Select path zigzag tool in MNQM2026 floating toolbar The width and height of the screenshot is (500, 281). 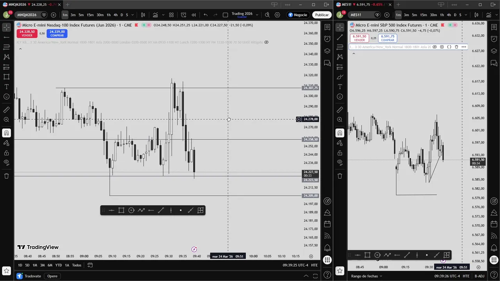tap(141, 210)
